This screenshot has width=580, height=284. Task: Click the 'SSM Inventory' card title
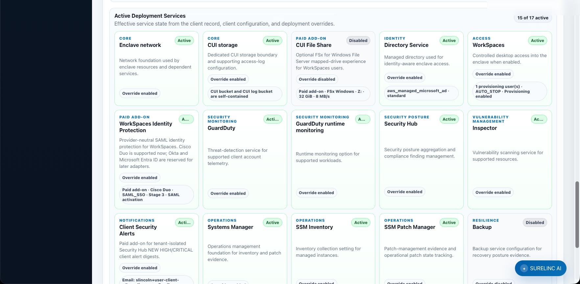[x=314, y=227]
